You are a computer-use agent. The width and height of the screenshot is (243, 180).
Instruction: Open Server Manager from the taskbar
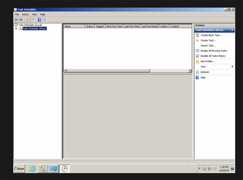(x=53, y=169)
